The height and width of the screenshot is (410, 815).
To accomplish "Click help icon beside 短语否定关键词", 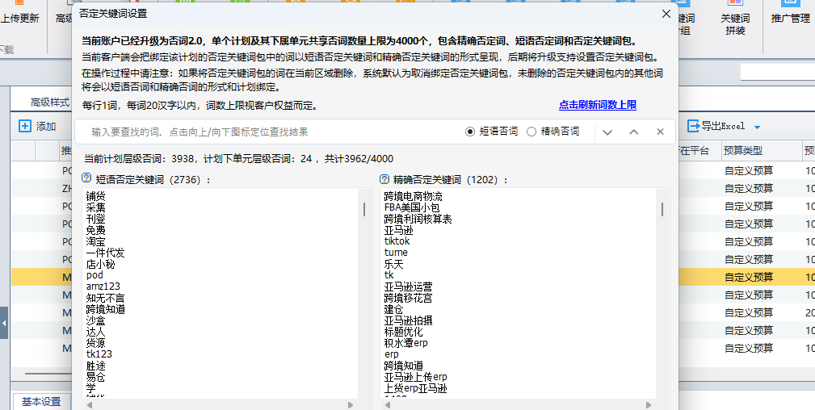I will pos(86,178).
